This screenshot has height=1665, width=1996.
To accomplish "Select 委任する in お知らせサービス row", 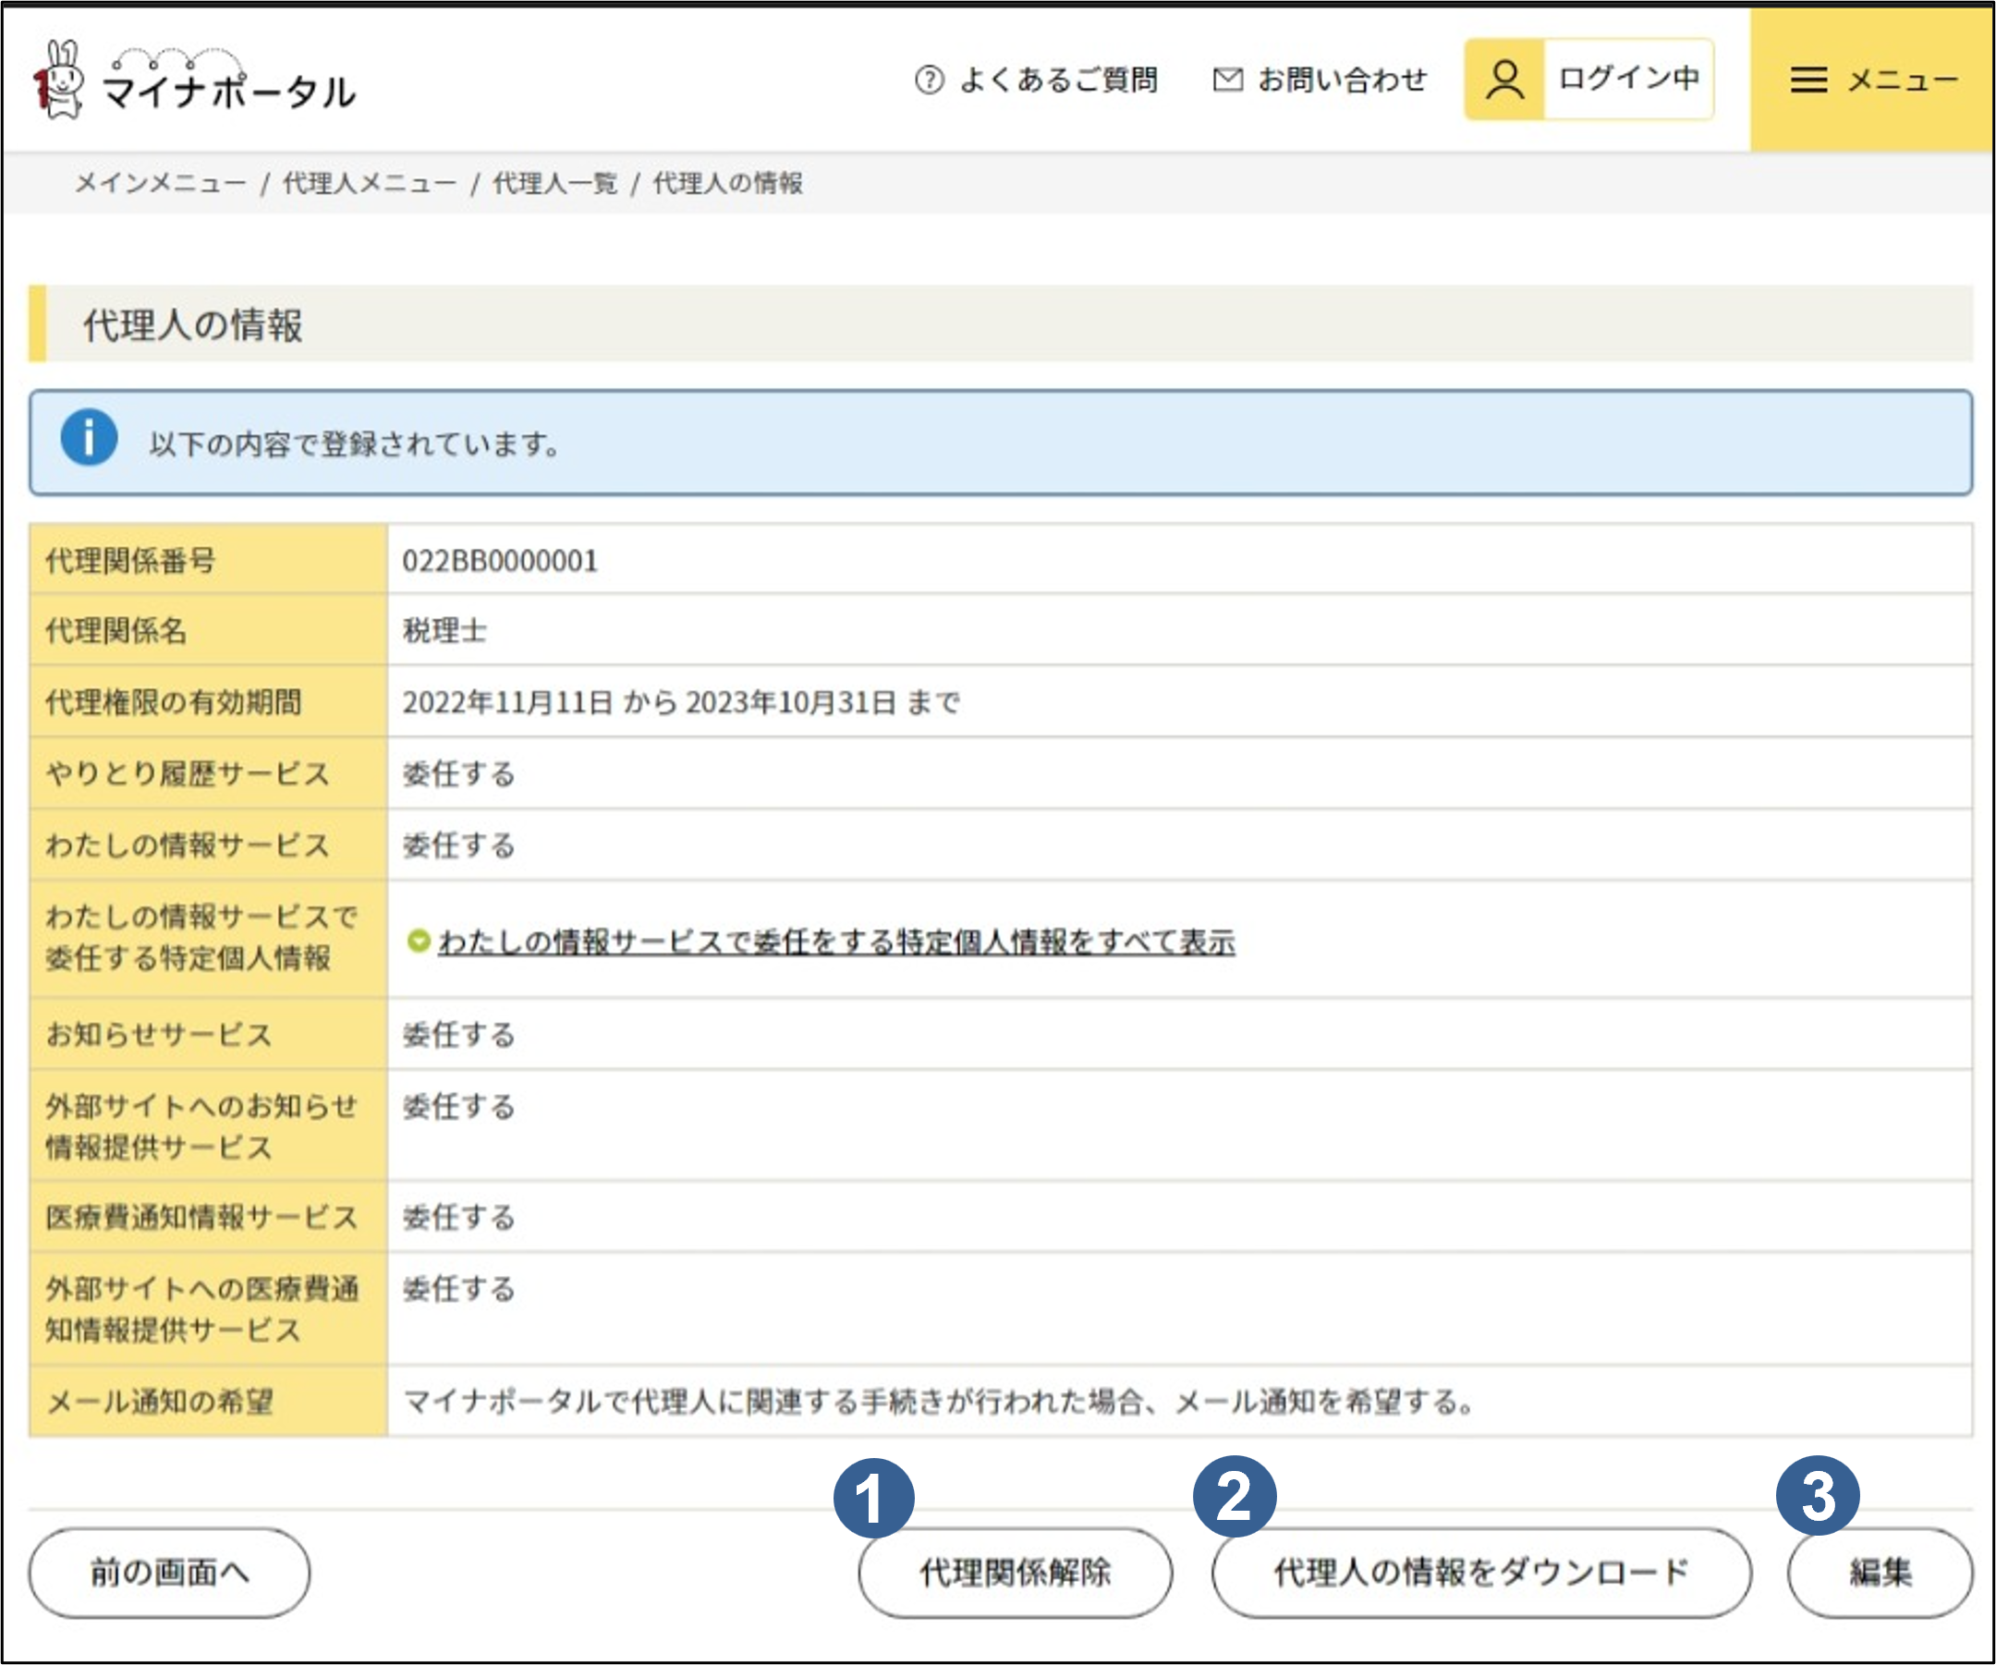I will tap(459, 1034).
